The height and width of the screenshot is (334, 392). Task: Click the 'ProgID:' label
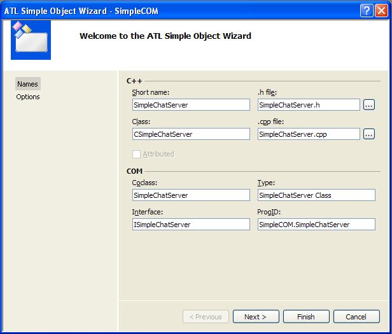(x=269, y=212)
